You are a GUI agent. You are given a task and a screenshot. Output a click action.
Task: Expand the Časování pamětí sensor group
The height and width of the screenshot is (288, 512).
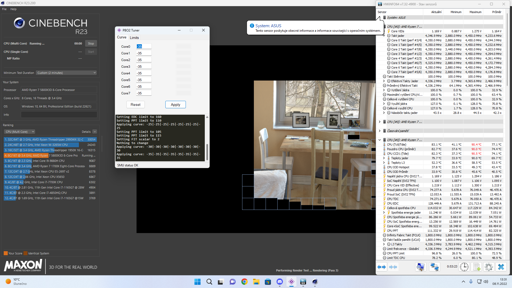click(x=379, y=131)
